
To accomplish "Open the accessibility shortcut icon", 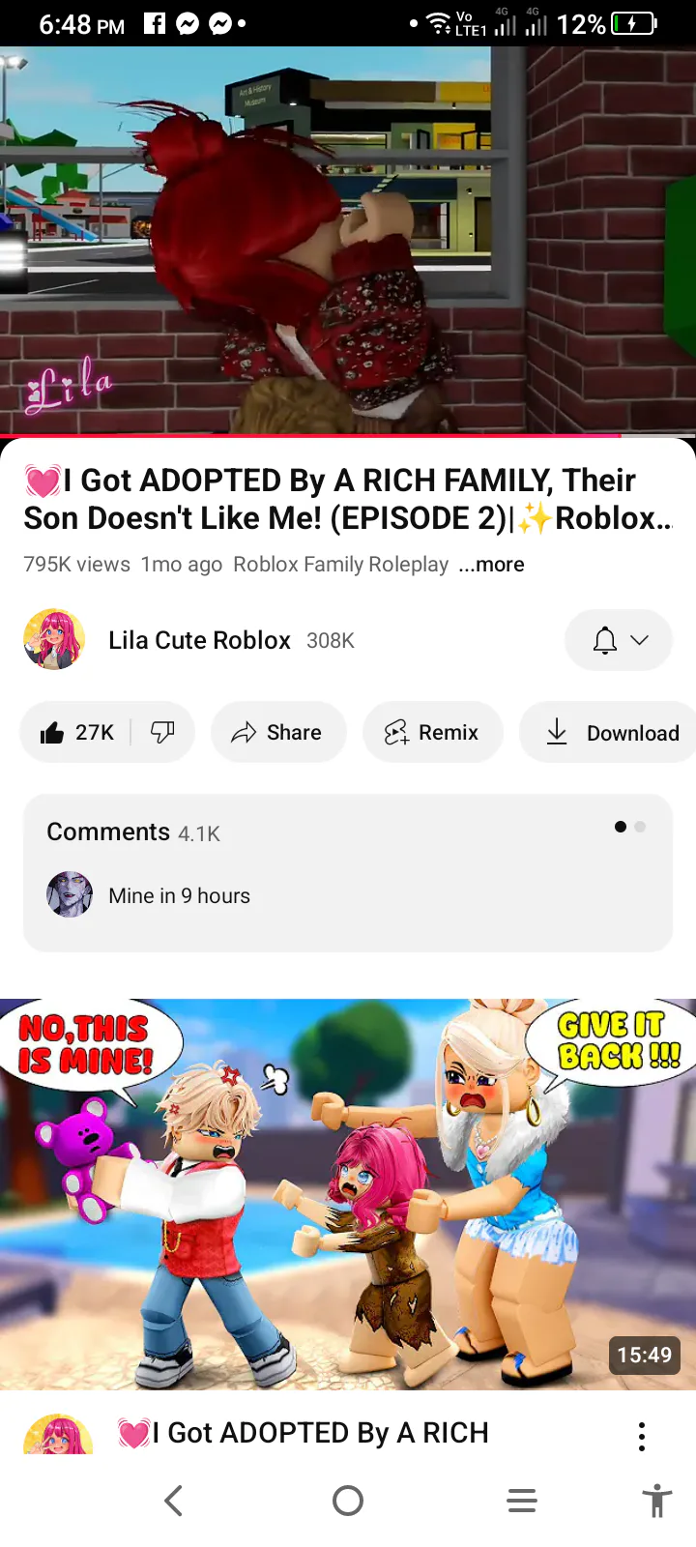I will [657, 1501].
